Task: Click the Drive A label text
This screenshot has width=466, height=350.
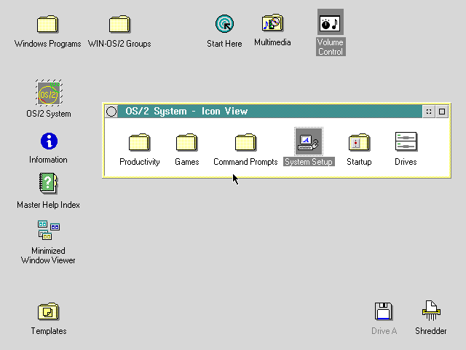Action: pyautogui.click(x=384, y=331)
